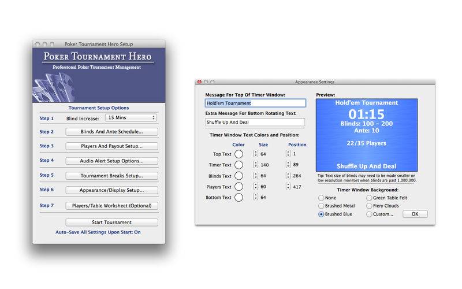The width and height of the screenshot is (462, 289).
Task: Adjust the Players Text size stepper
Action: click(x=255, y=186)
